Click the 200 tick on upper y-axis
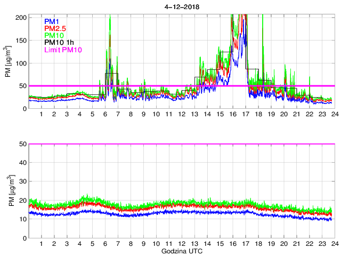 click(x=20, y=18)
